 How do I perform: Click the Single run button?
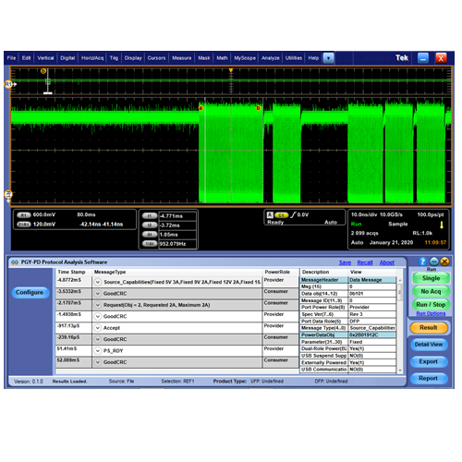click(x=431, y=278)
